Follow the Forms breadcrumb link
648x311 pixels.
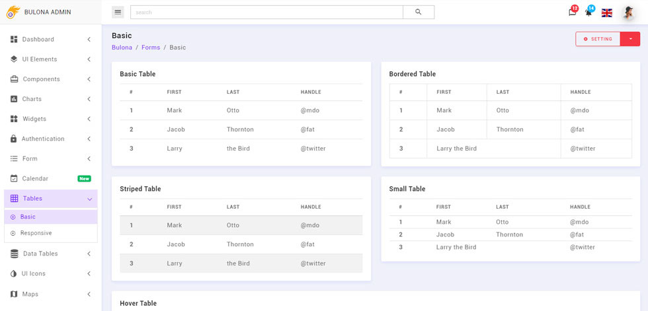[x=151, y=48]
